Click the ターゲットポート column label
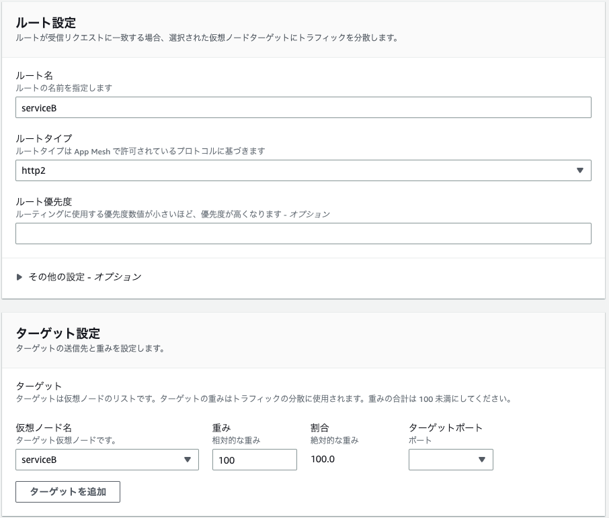This screenshot has height=518, width=609. (446, 427)
